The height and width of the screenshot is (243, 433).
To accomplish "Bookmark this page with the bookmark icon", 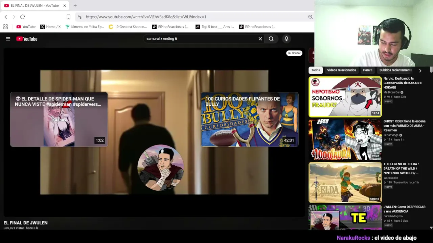I will pyautogui.click(x=68, y=17).
